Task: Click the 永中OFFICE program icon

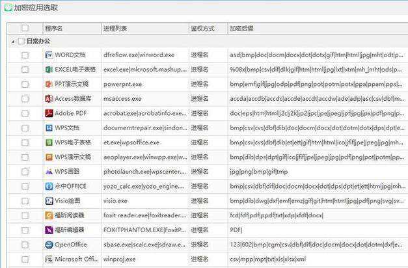Action: (x=49, y=186)
